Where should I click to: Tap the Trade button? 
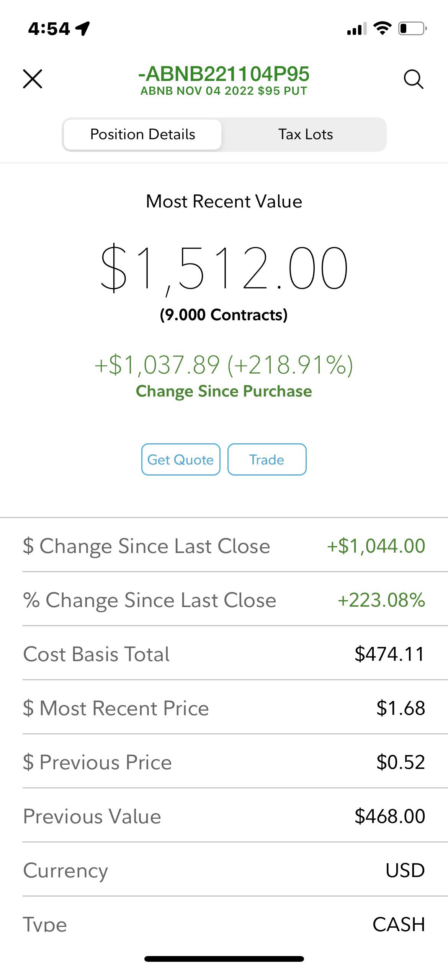click(267, 459)
